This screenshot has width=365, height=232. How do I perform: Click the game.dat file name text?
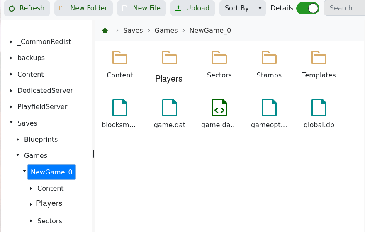[170, 125]
